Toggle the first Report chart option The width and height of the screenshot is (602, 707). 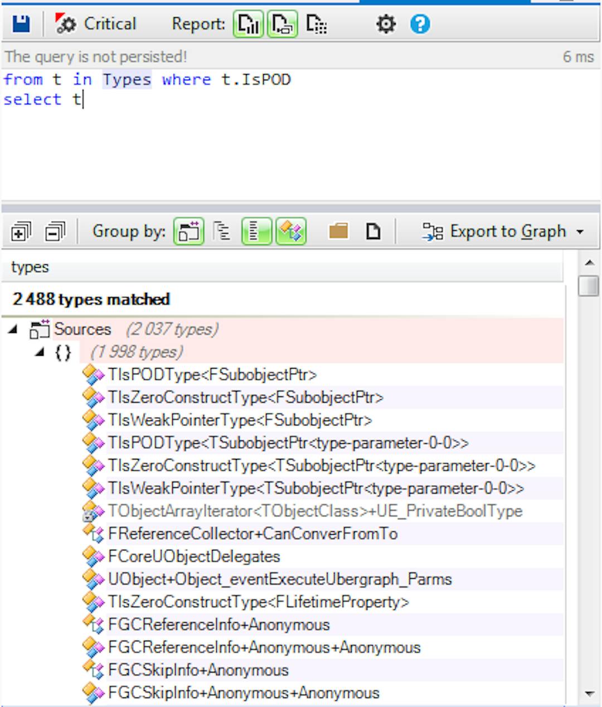pyautogui.click(x=247, y=24)
